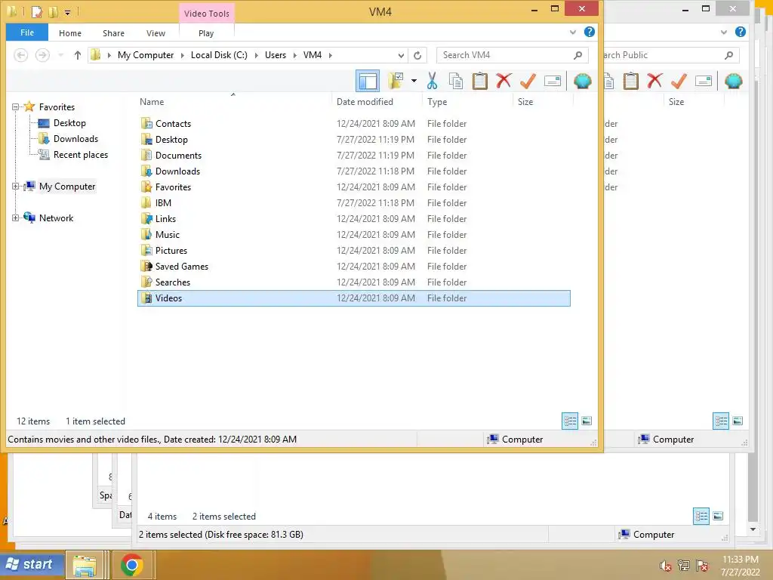
Task: Open the File ribbon tab
Action: pos(27,32)
